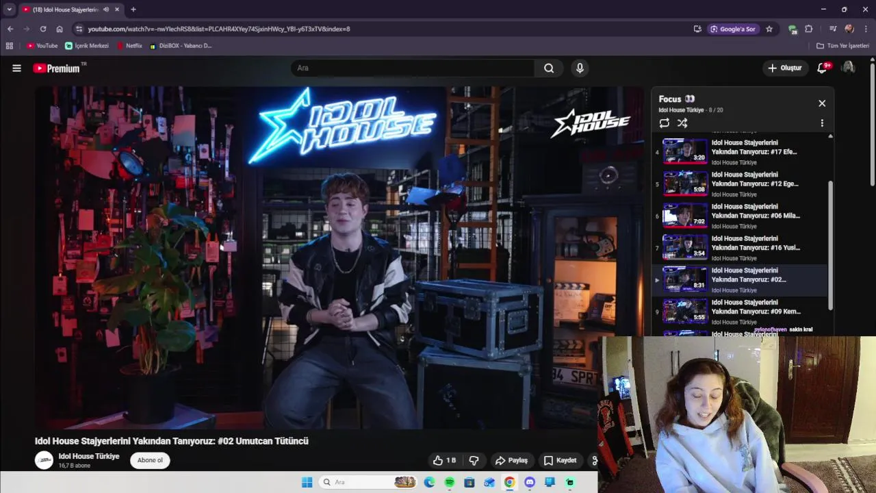Click the YouTube URL address bar
876x493 pixels.
click(x=383, y=29)
